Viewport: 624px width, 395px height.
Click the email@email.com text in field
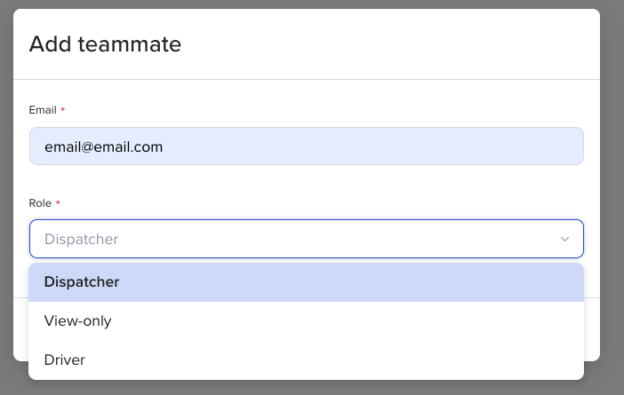(x=103, y=146)
